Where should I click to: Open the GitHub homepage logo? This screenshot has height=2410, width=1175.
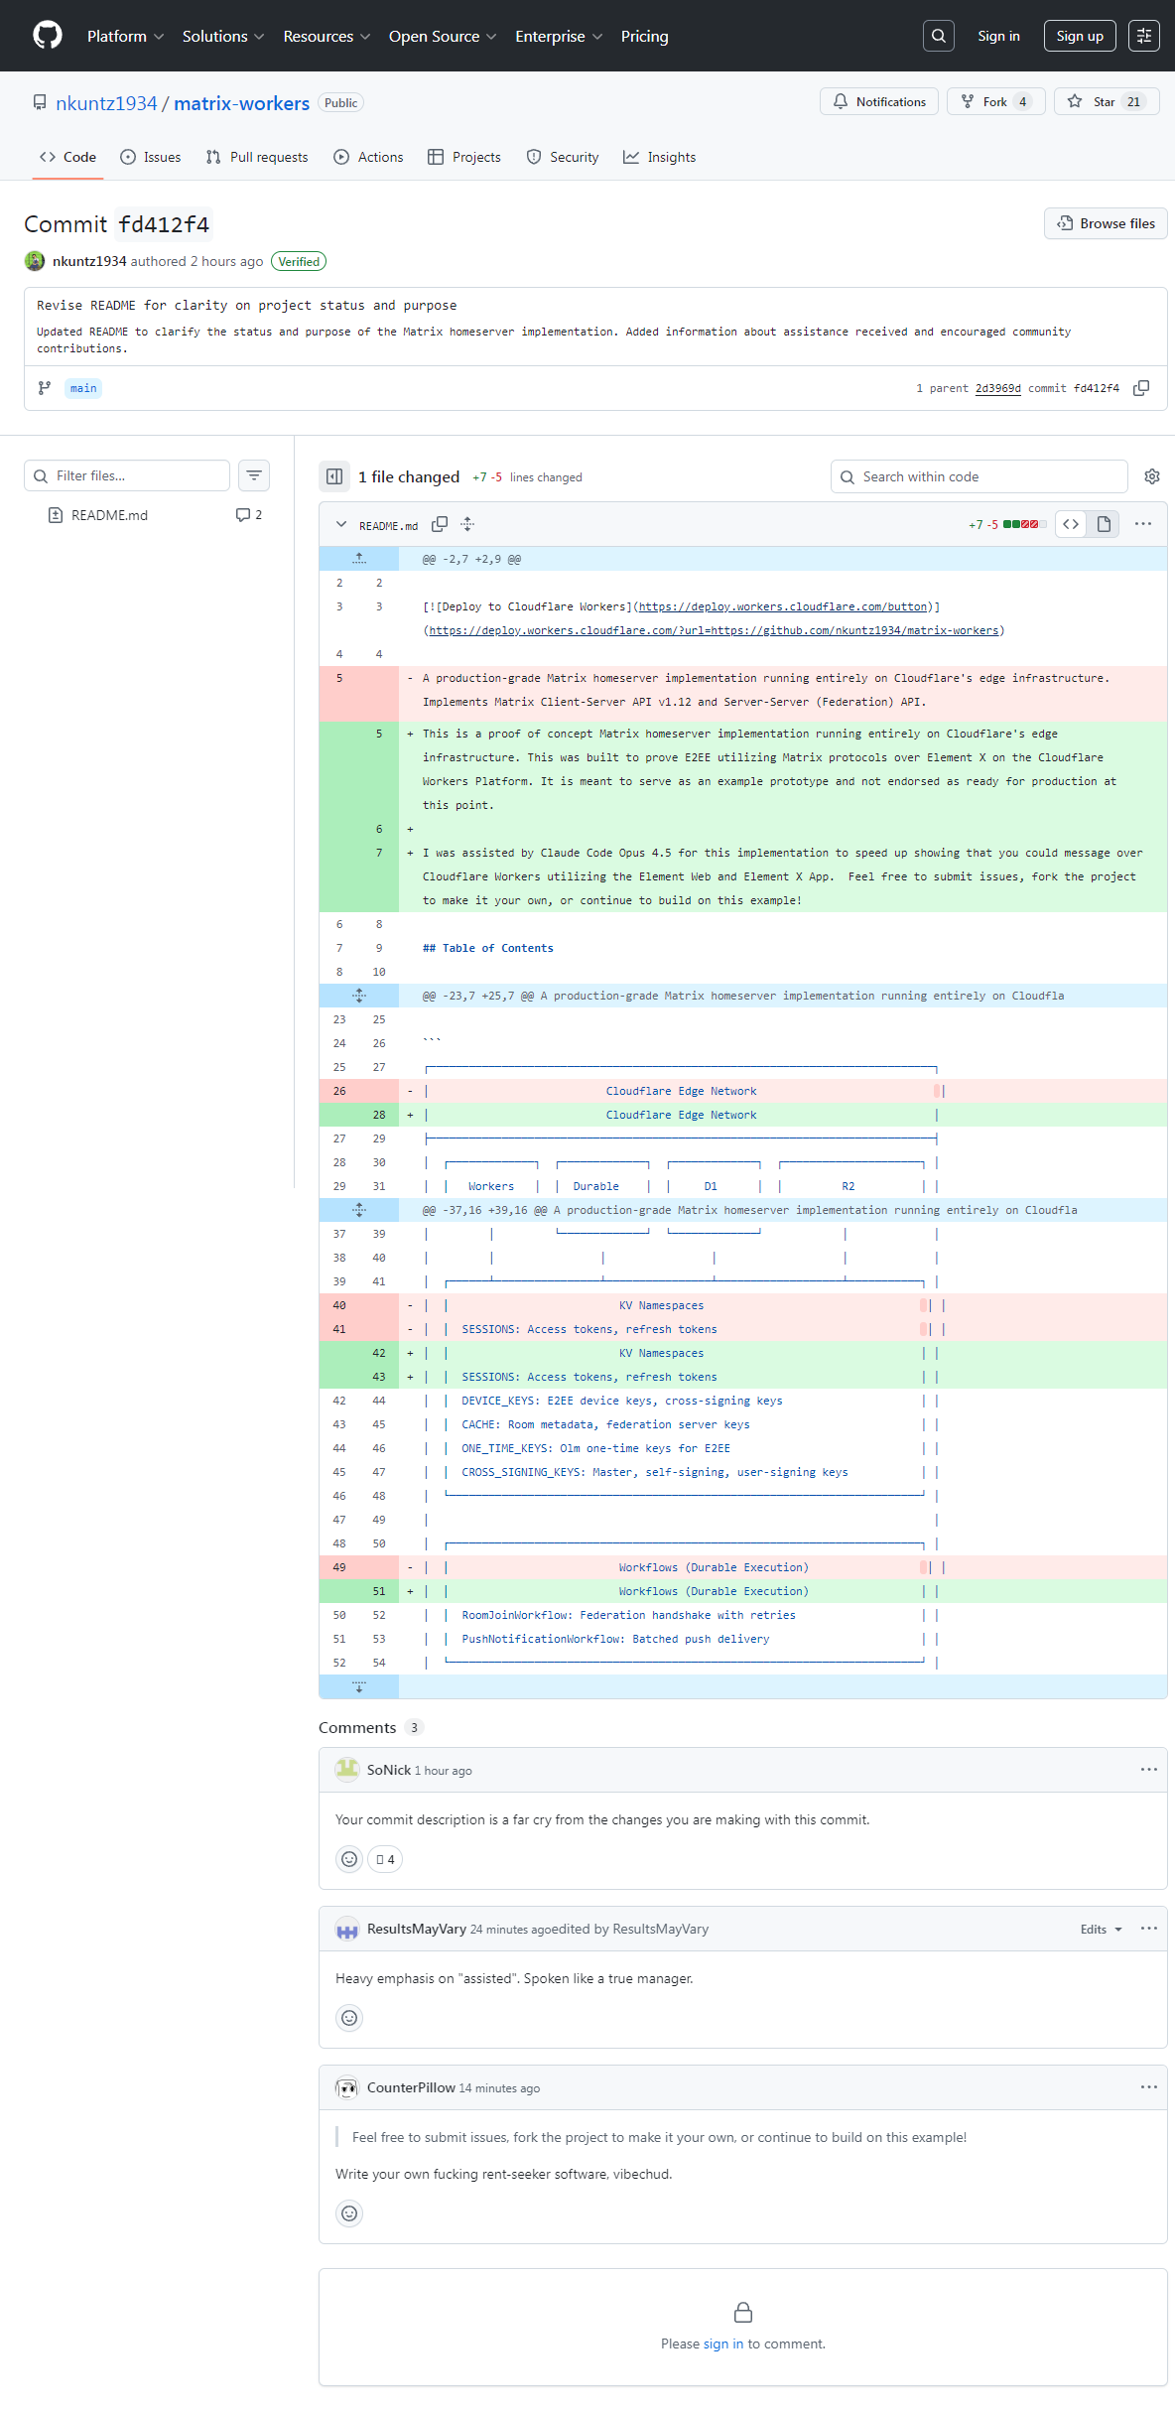pyautogui.click(x=48, y=36)
